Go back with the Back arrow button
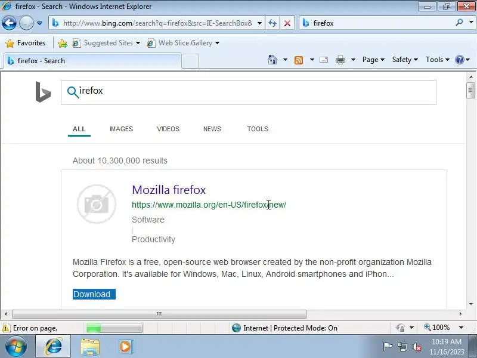Screen dimensions: 477x358 [9, 23]
